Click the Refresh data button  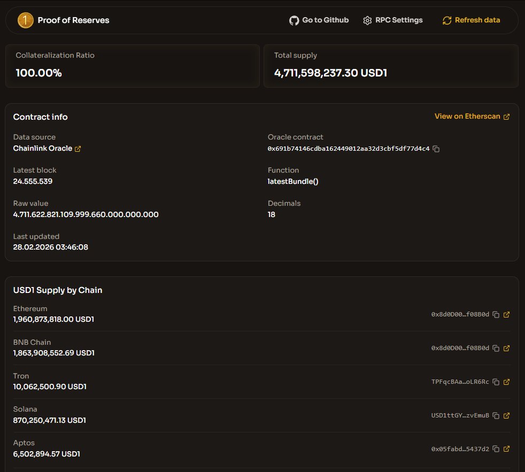point(471,20)
